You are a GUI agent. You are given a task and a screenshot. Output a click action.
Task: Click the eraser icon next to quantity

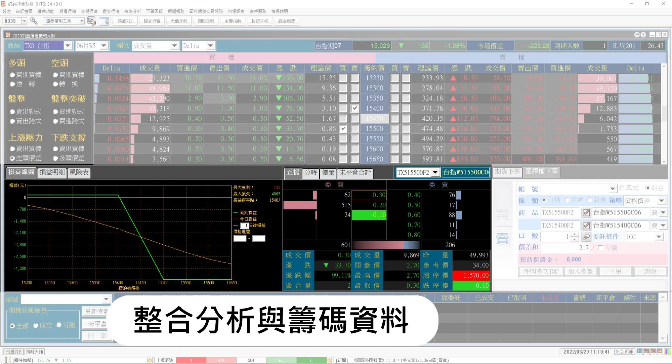point(586,237)
